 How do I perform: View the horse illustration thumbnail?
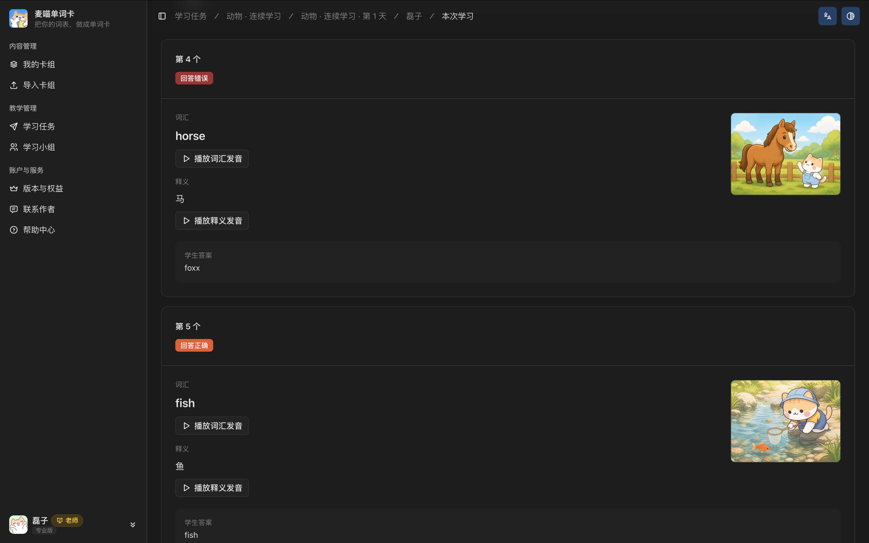click(x=785, y=154)
